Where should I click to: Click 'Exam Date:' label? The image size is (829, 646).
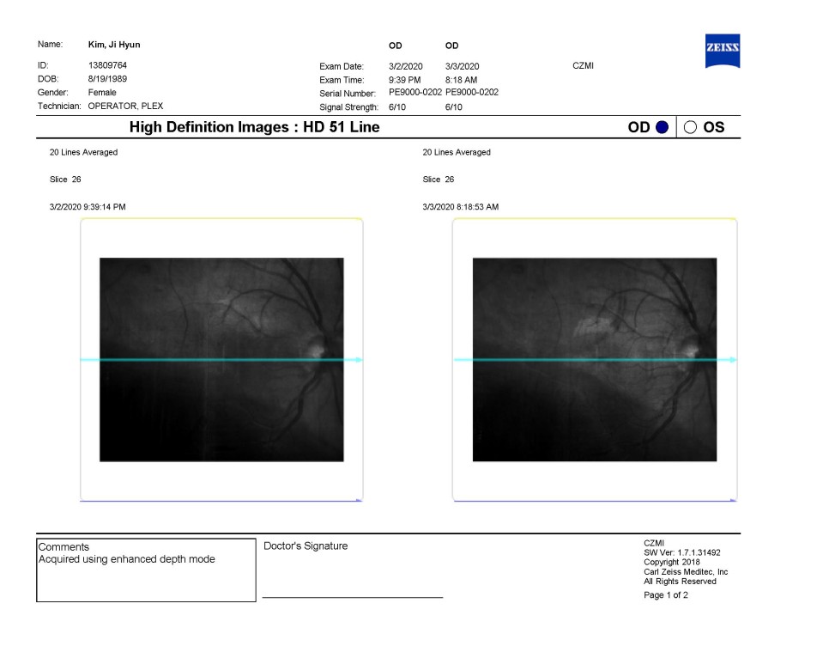click(x=342, y=66)
